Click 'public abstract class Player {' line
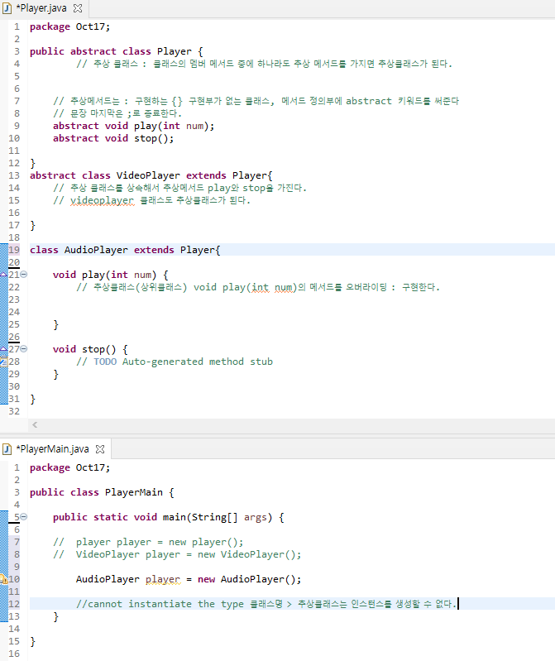 click(x=117, y=51)
